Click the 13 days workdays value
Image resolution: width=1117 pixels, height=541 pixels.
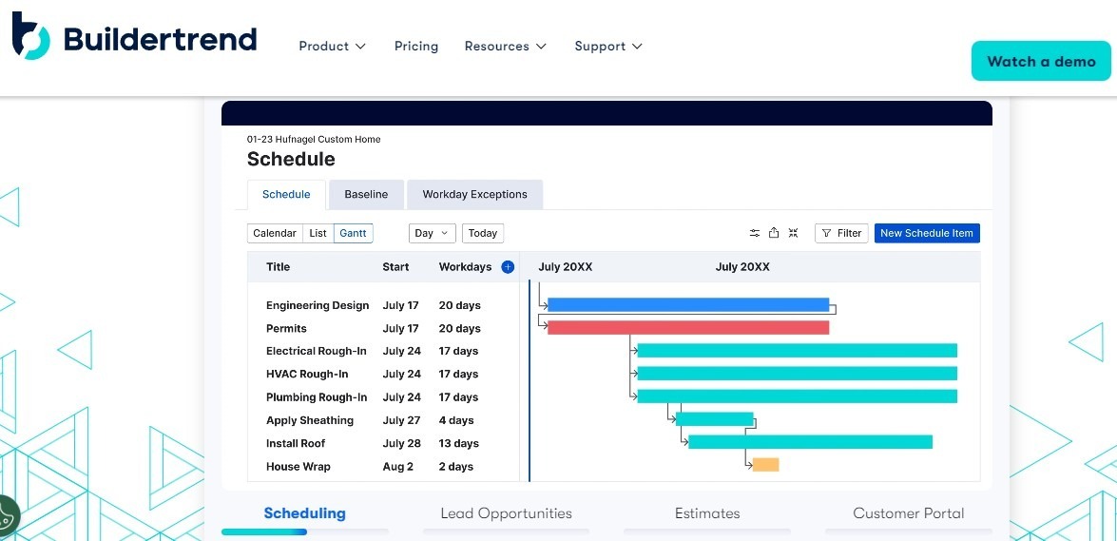click(459, 443)
